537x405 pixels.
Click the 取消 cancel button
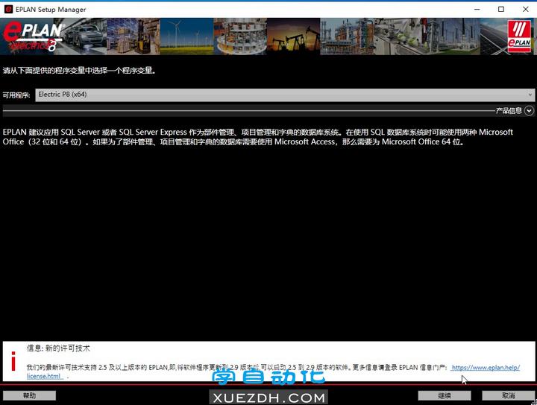tap(508, 395)
